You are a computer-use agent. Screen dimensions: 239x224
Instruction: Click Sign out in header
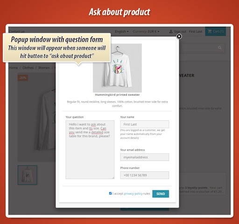click(x=180, y=31)
